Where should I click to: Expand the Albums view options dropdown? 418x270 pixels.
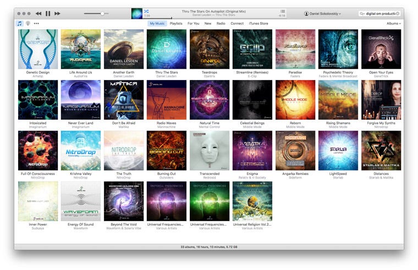pyautogui.click(x=394, y=24)
